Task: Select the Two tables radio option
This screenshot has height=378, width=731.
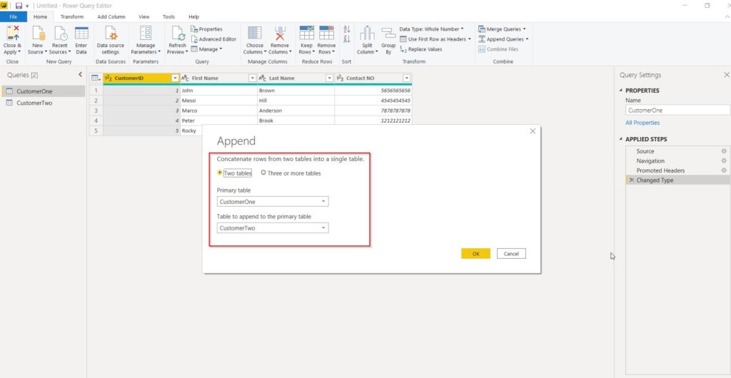Action: pos(220,173)
